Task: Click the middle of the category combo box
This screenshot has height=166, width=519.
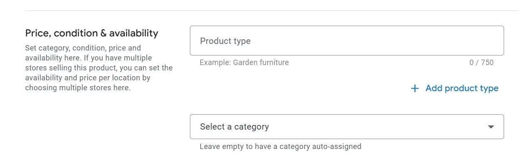Action: (347, 127)
